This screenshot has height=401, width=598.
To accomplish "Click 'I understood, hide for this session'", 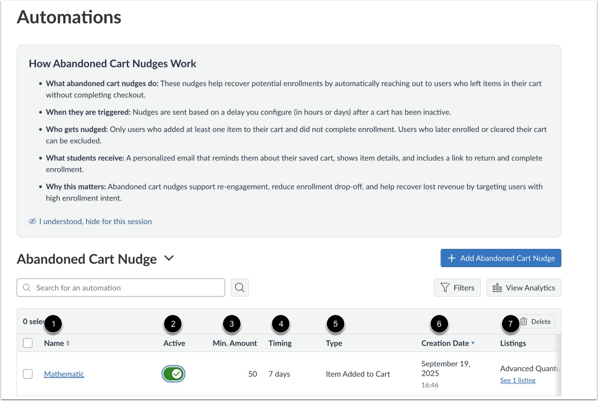I will pos(96,221).
